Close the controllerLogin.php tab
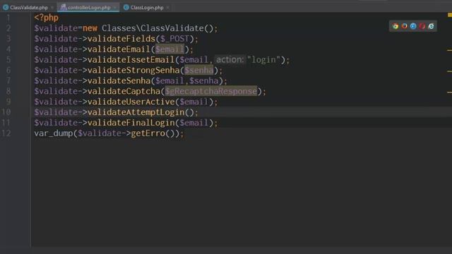452x254 pixels. coord(115,8)
